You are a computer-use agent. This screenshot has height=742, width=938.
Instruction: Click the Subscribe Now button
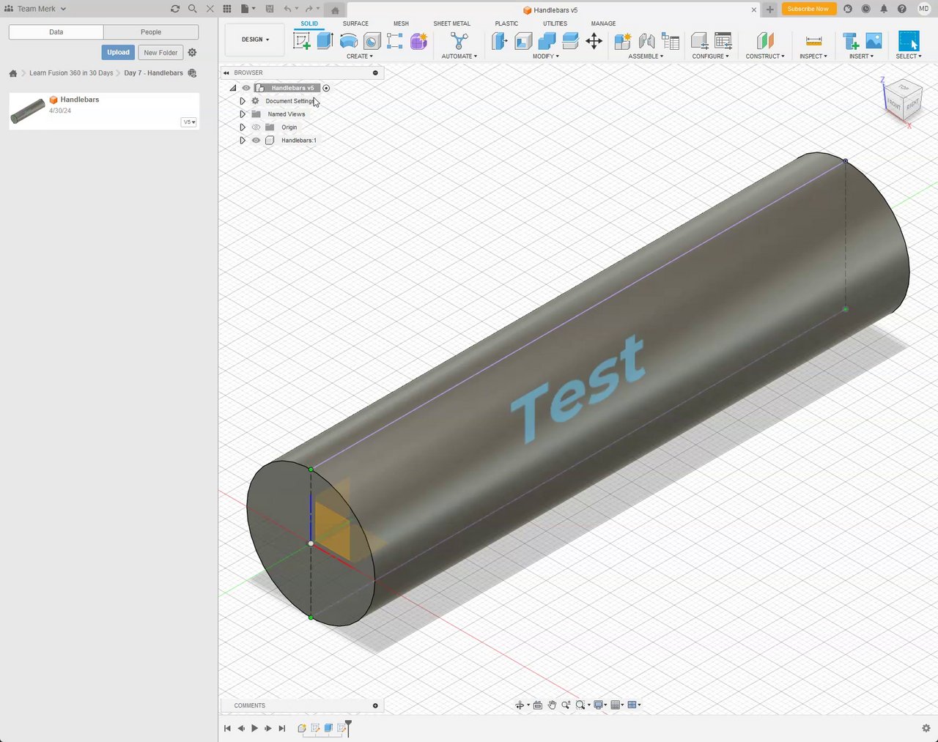(x=808, y=9)
